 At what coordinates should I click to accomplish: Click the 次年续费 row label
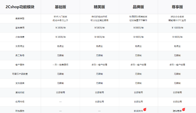[20, 37]
